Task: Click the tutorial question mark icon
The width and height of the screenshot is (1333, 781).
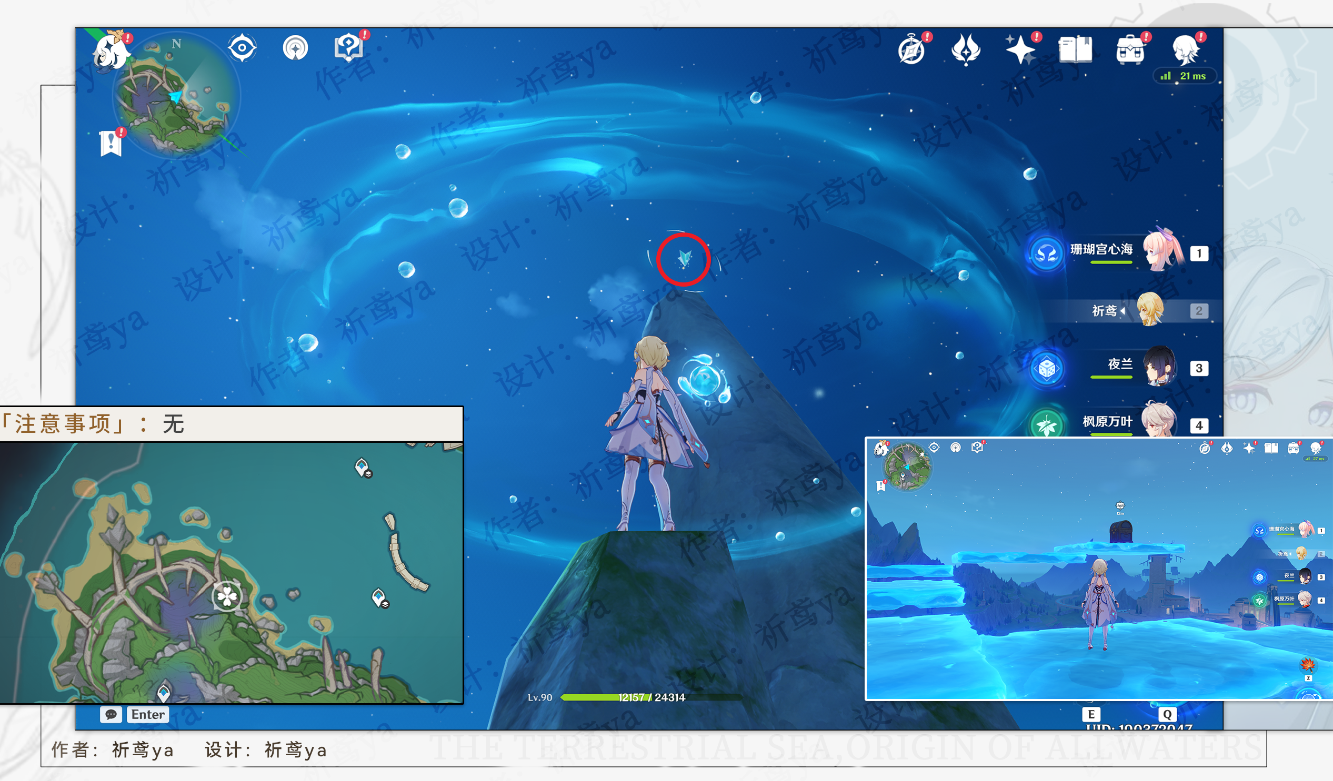Action: [x=348, y=48]
